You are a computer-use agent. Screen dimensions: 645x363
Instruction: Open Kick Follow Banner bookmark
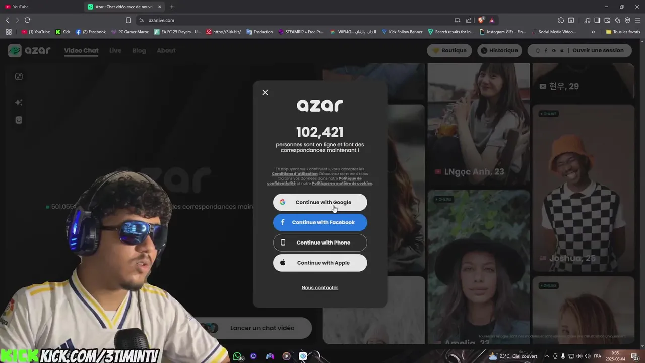pos(402,32)
